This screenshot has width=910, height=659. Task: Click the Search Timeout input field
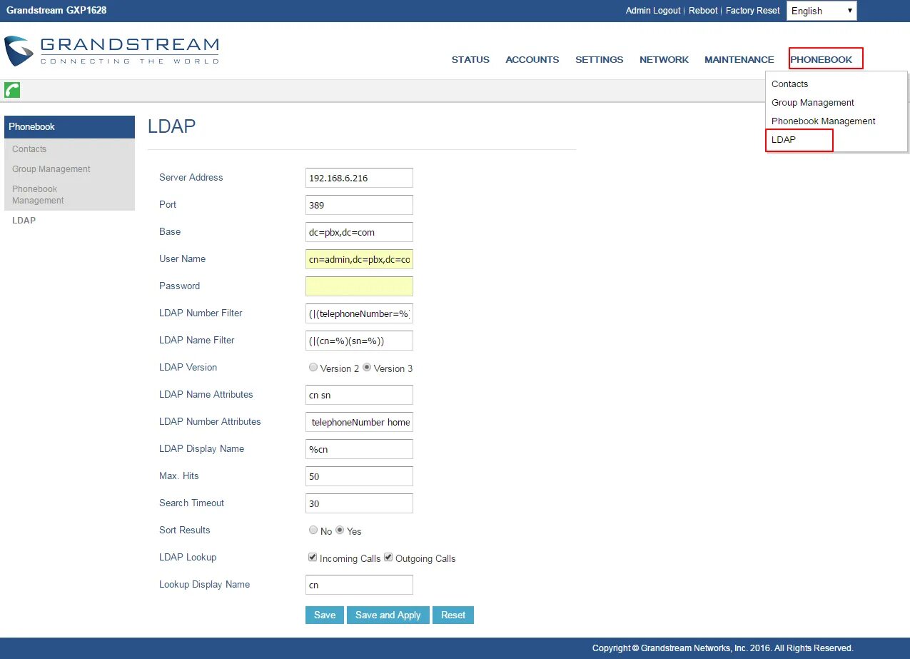(359, 503)
